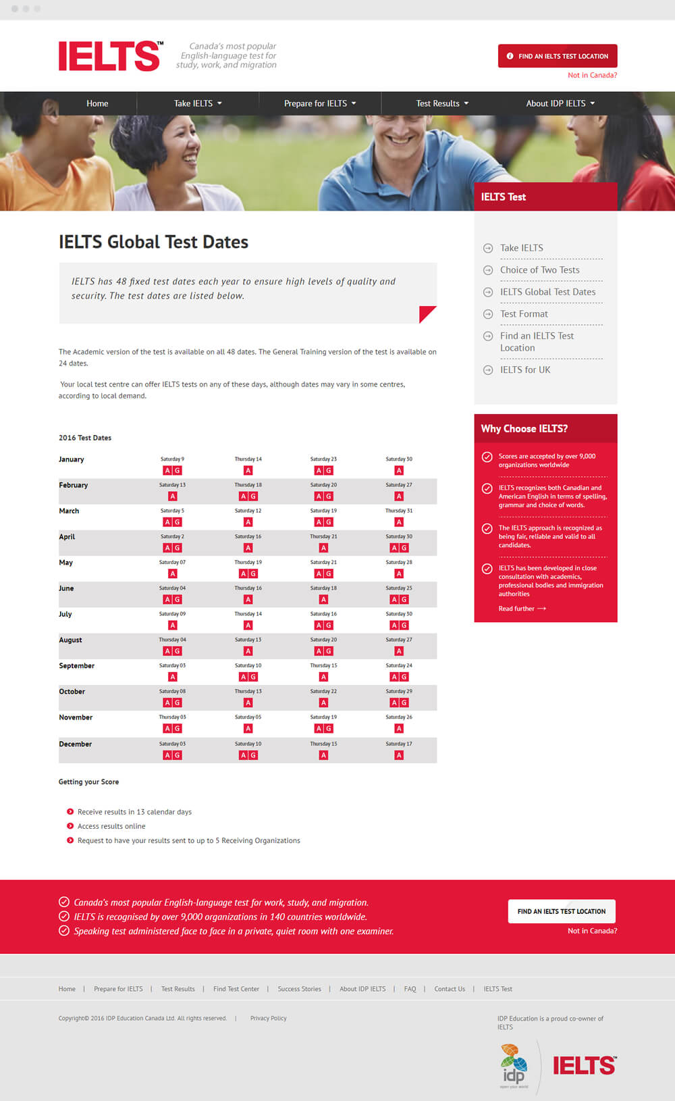Click the G badge under February Thursday 18
675x1101 pixels.
tap(253, 496)
